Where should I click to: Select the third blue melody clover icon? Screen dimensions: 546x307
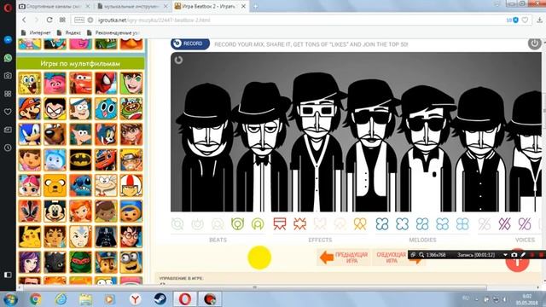422,223
